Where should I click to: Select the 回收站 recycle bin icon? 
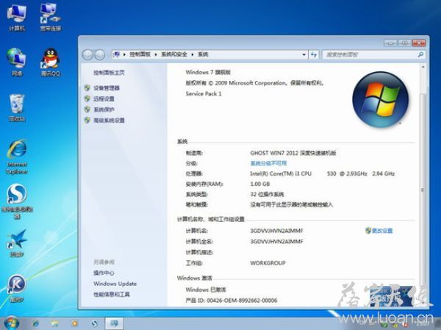[x=17, y=108]
